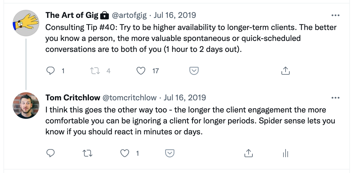Open The Art of Gig profile name
The image size is (354, 173).
pos(72,15)
